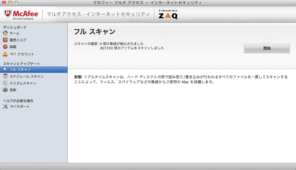Click the フル スキャン page heading
The image size is (296, 170).
(94, 31)
